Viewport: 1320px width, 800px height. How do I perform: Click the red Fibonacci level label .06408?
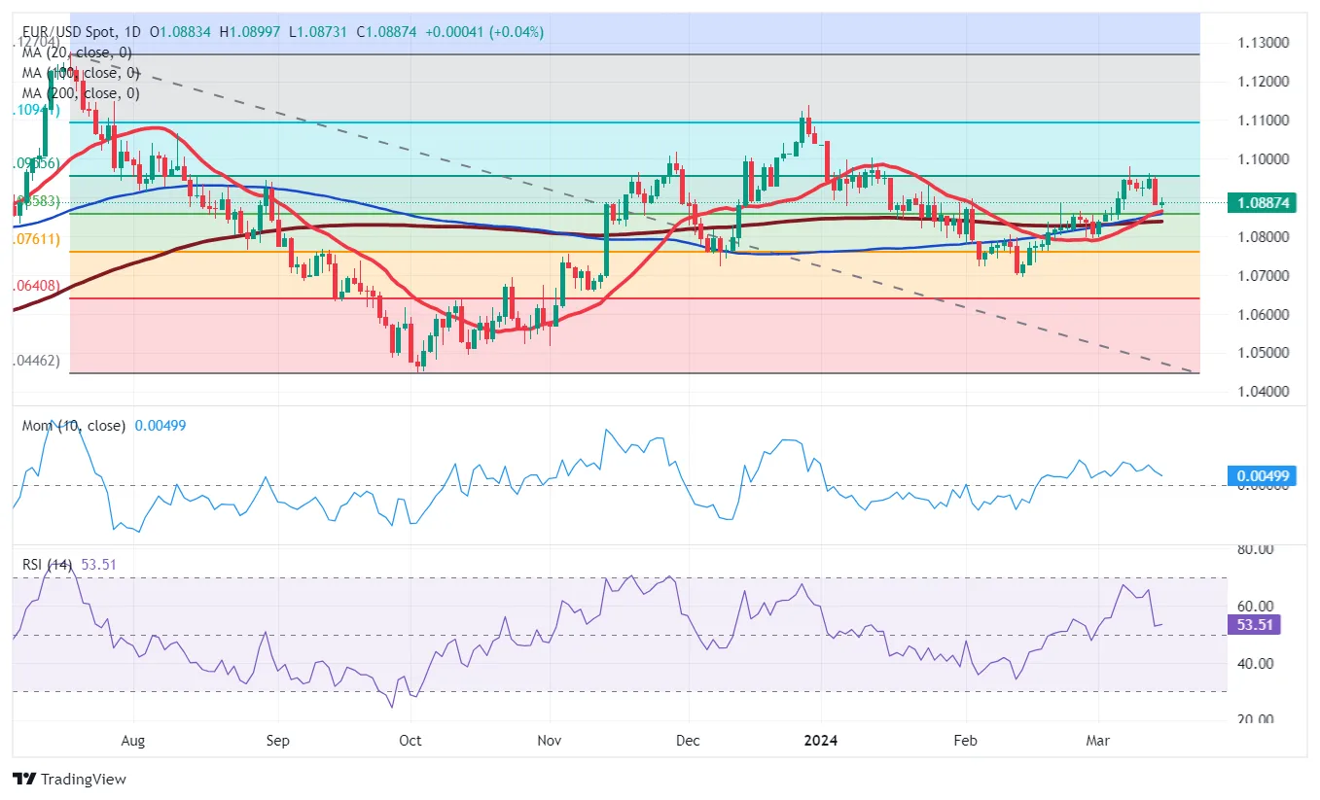pos(38,286)
